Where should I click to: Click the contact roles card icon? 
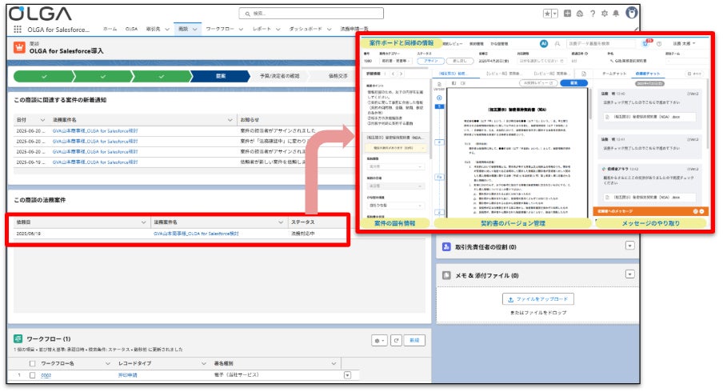pos(446,246)
